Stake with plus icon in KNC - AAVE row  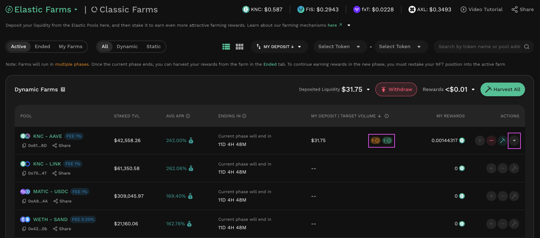pyautogui.click(x=480, y=140)
